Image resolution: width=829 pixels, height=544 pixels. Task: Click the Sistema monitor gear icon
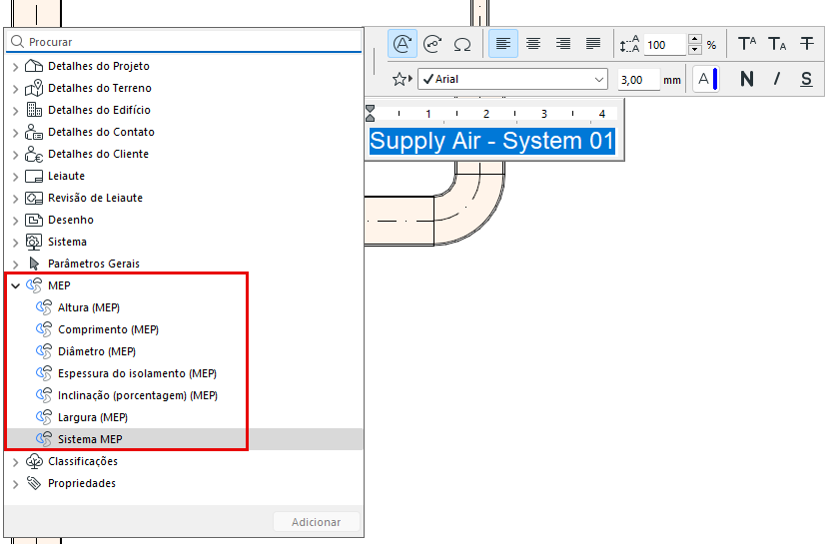pyautogui.click(x=34, y=242)
